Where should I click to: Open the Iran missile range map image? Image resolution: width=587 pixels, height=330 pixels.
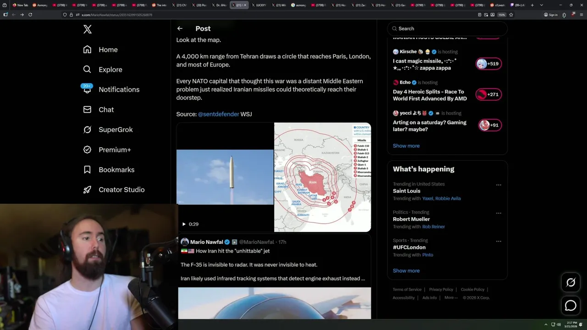pyautogui.click(x=322, y=177)
